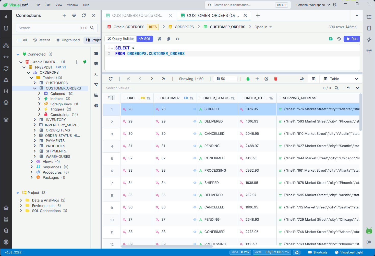The height and width of the screenshot is (256, 375).
Task: Copy the SQL query with copy icon
Action: tap(168, 39)
